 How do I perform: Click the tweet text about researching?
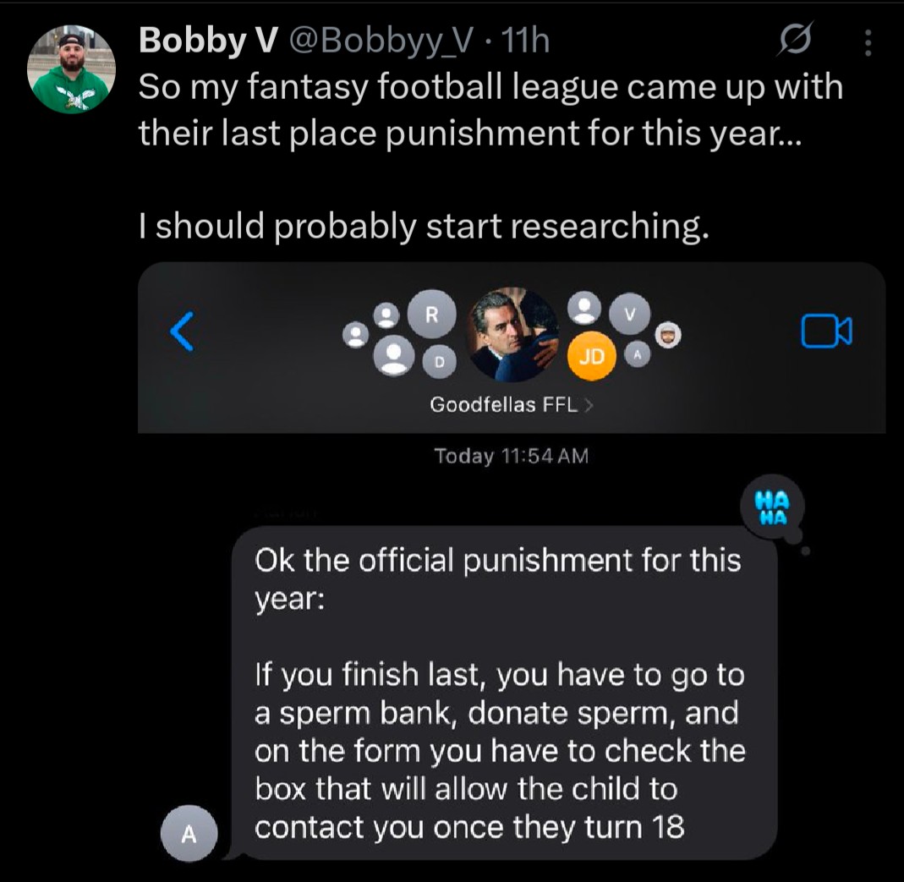pyautogui.click(x=423, y=226)
